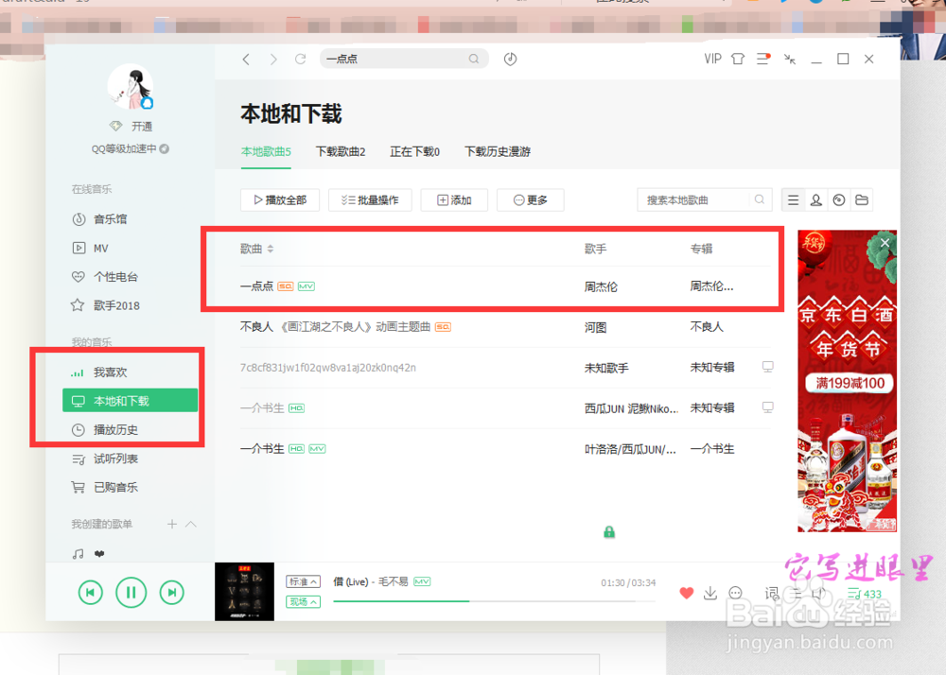Switch to 本地歌曲5 tab
Screen dimensions: 946x675
click(x=266, y=152)
